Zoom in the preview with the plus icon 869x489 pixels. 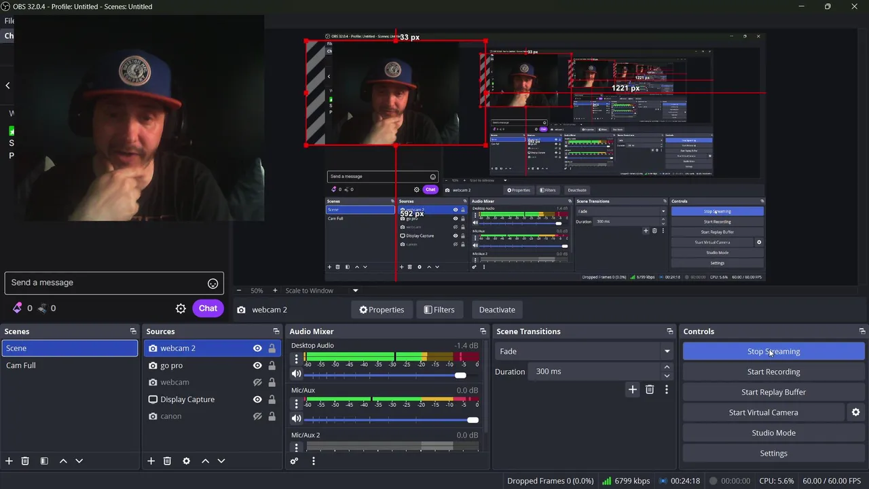275,291
